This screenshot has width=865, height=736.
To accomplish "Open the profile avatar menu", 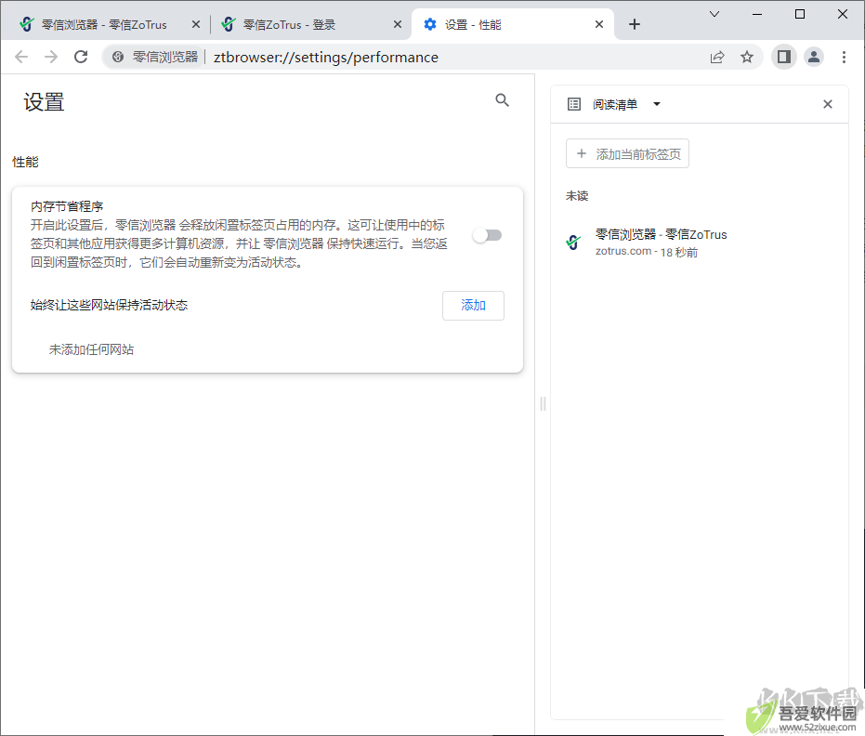I will (x=814, y=57).
